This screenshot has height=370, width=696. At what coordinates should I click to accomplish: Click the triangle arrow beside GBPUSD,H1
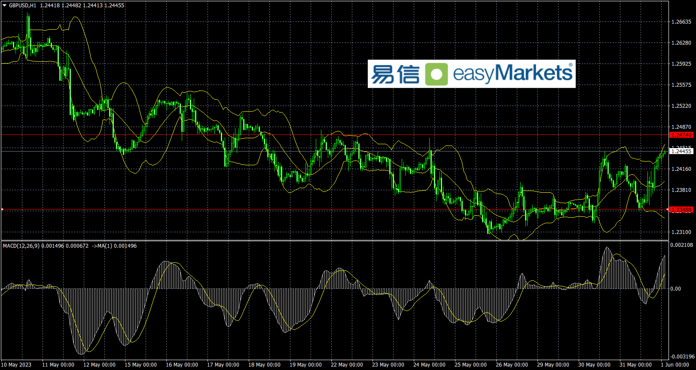(5, 6)
